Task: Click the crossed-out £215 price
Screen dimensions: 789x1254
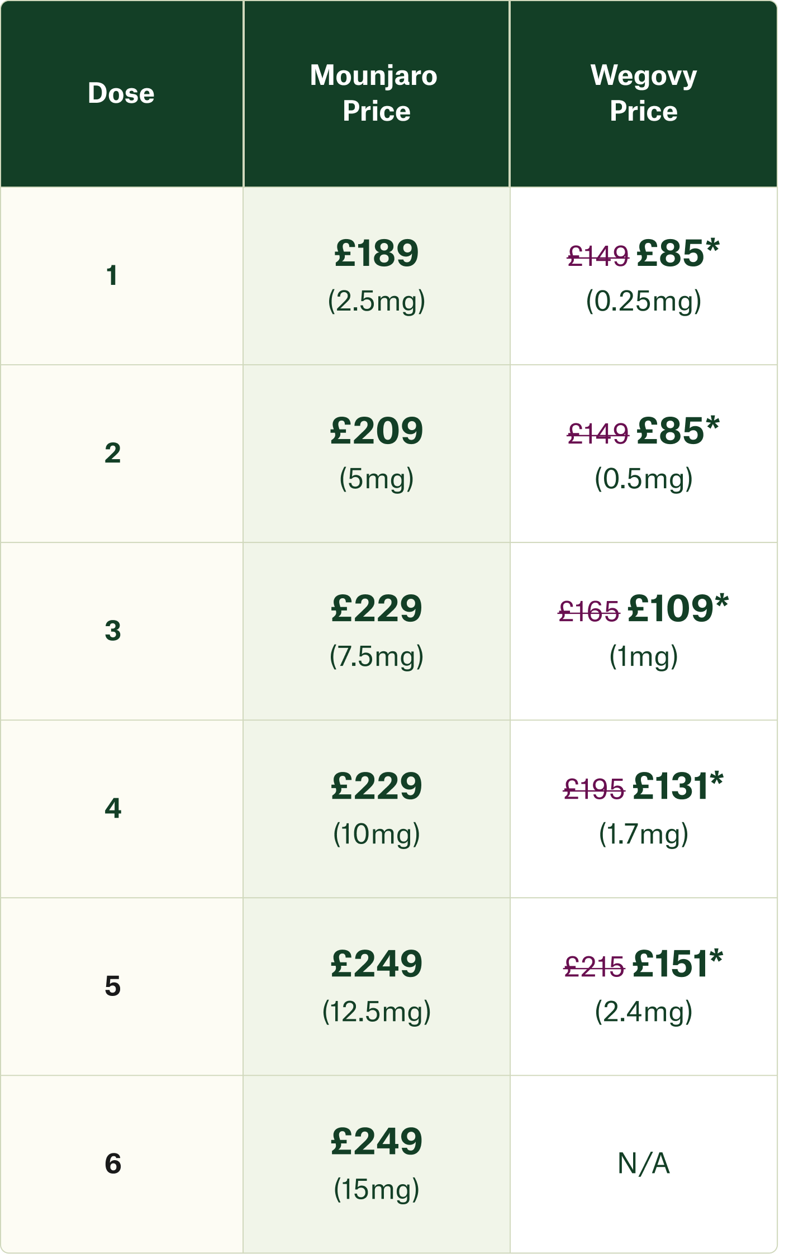Action: [x=594, y=967]
